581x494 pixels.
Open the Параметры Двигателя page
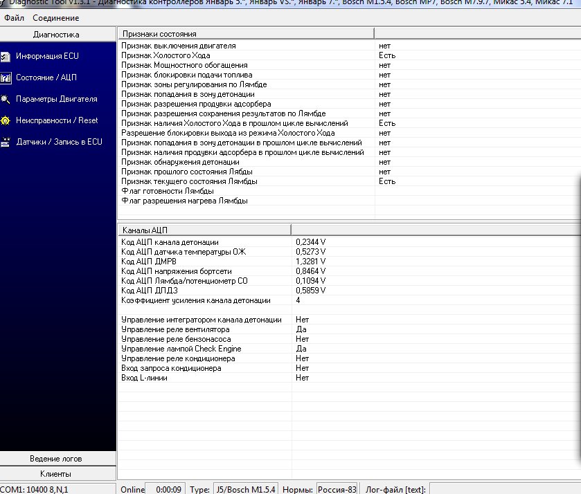tap(56, 99)
